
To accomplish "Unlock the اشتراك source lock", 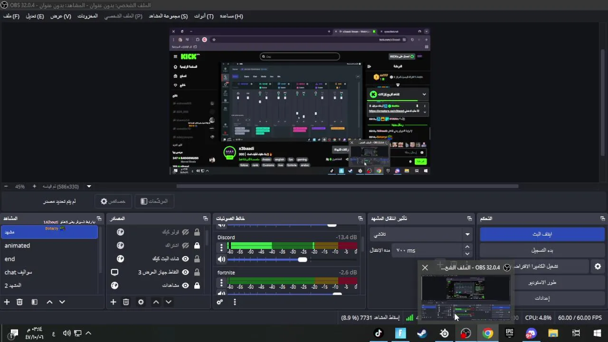I will [197, 246].
